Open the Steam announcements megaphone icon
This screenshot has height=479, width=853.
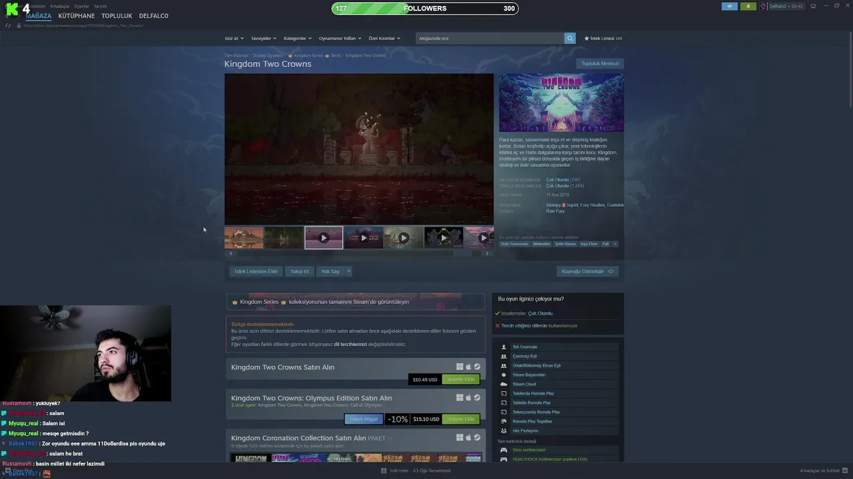[x=729, y=6]
